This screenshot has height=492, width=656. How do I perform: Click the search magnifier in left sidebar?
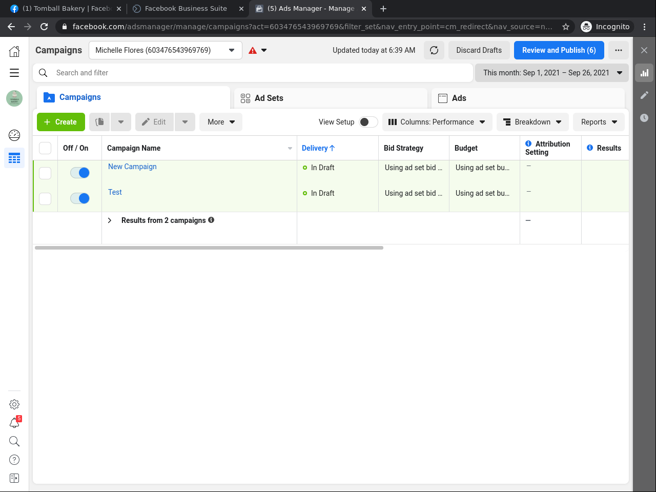click(14, 441)
